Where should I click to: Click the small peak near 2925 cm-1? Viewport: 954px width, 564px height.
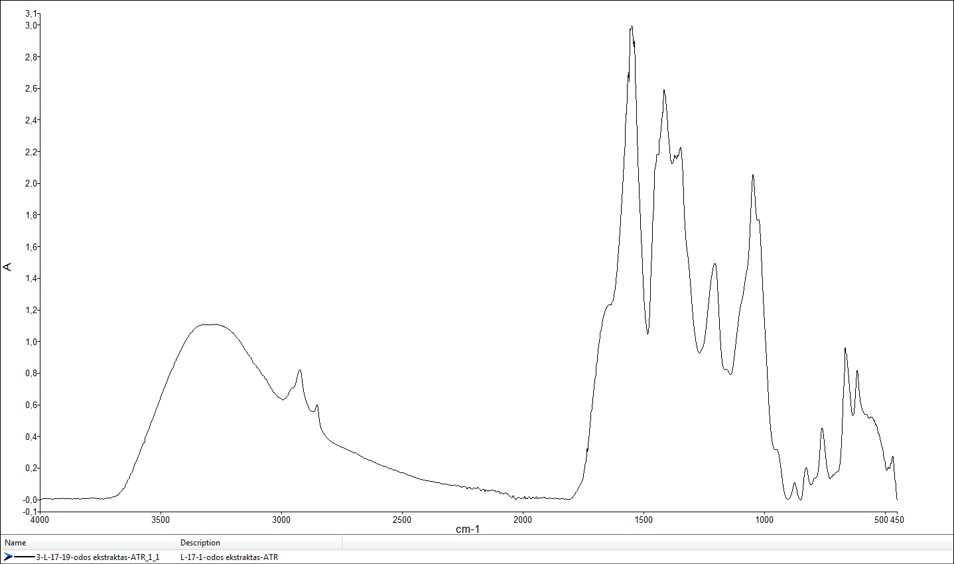pyautogui.click(x=300, y=370)
